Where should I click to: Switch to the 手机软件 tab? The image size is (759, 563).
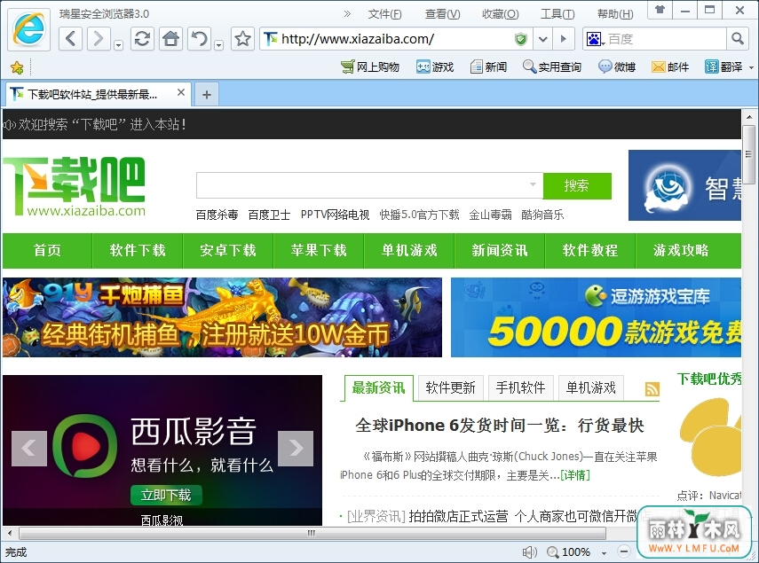tap(520, 387)
